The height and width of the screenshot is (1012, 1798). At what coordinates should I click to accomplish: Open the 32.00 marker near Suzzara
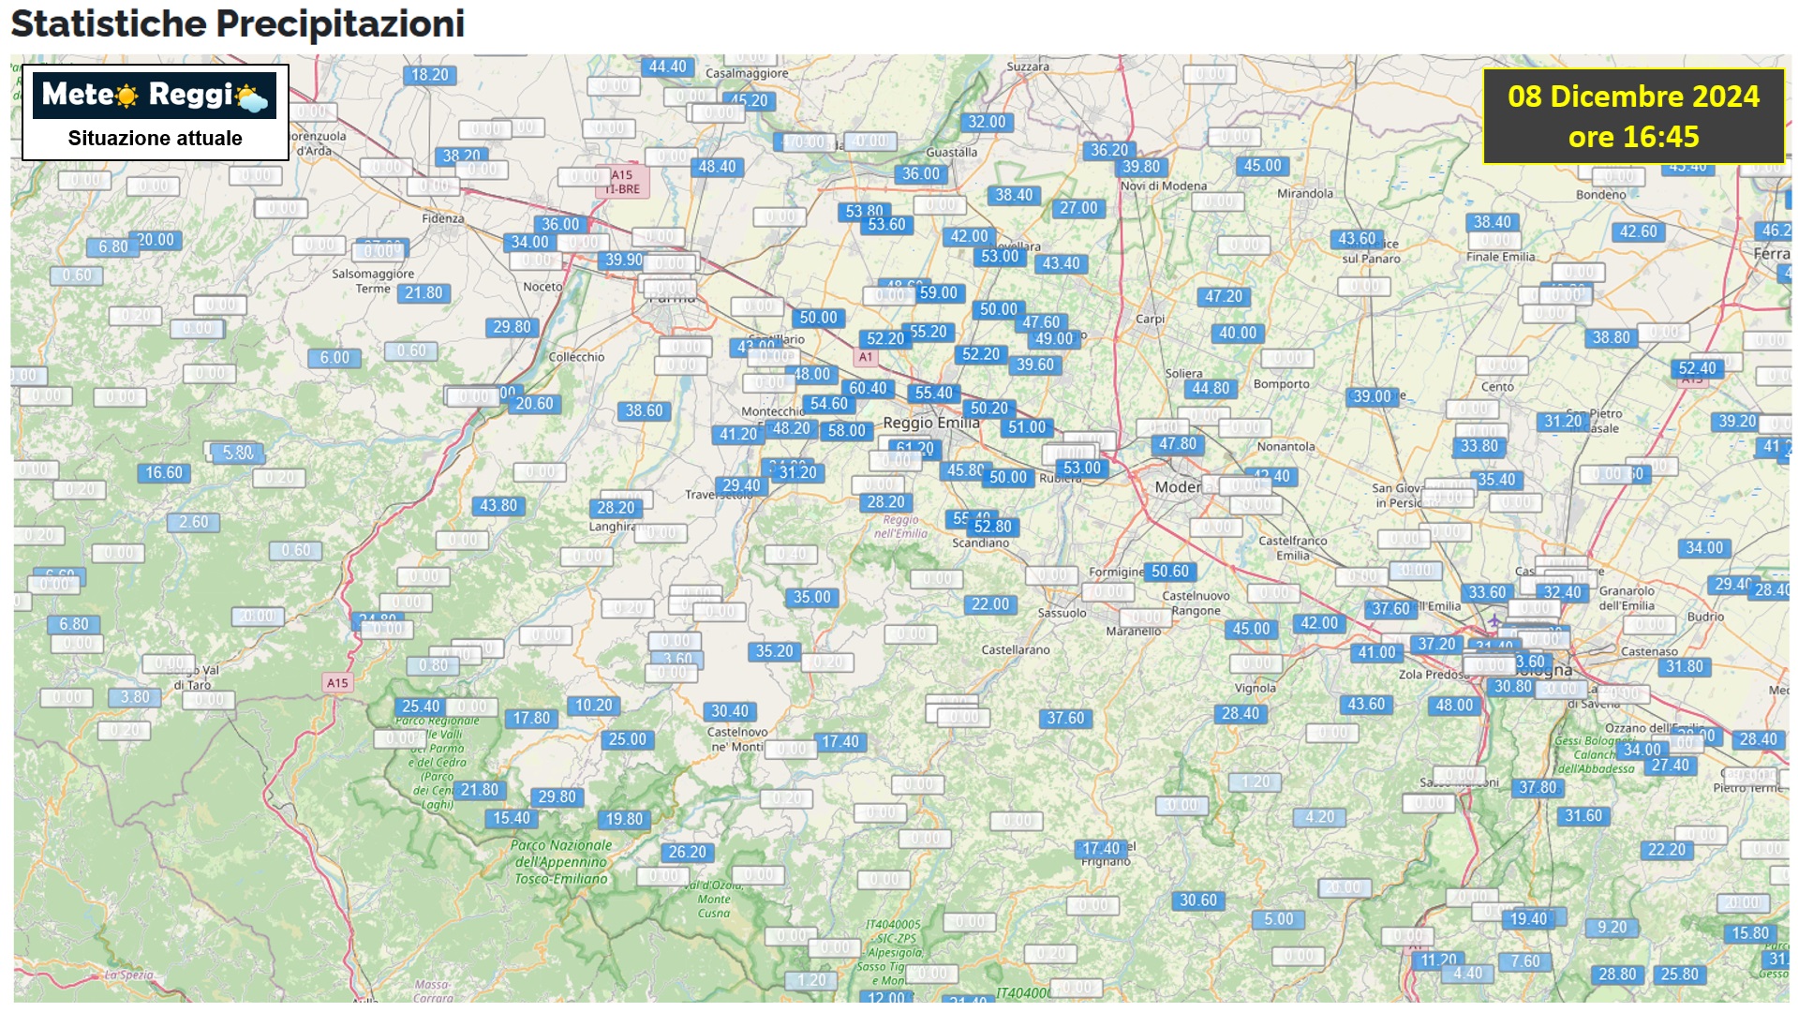click(x=986, y=122)
